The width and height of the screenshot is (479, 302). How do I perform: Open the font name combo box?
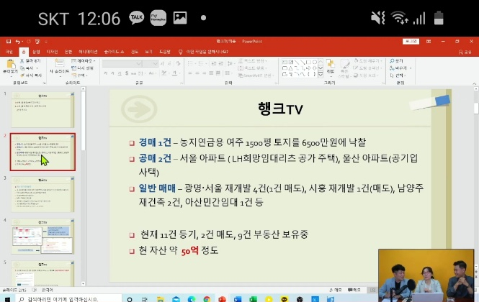click(x=122, y=63)
